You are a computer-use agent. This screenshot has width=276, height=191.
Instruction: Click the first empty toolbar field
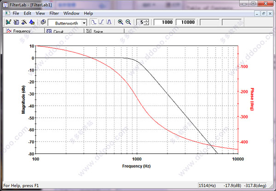pyautogui.click(x=209, y=23)
